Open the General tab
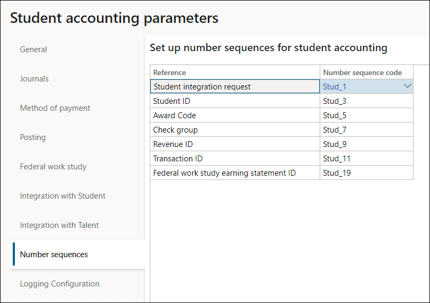430x303 pixels. click(x=34, y=50)
